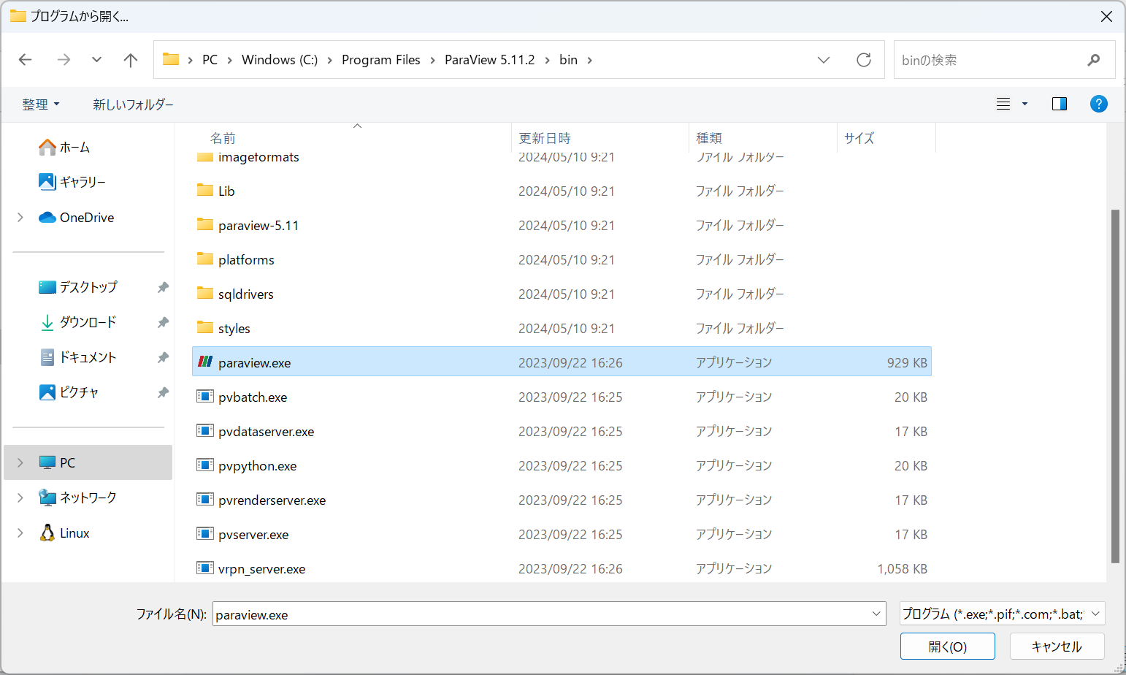Image resolution: width=1126 pixels, height=675 pixels.
Task: Click the pvrenderserver.exe file icon
Action: click(x=205, y=500)
